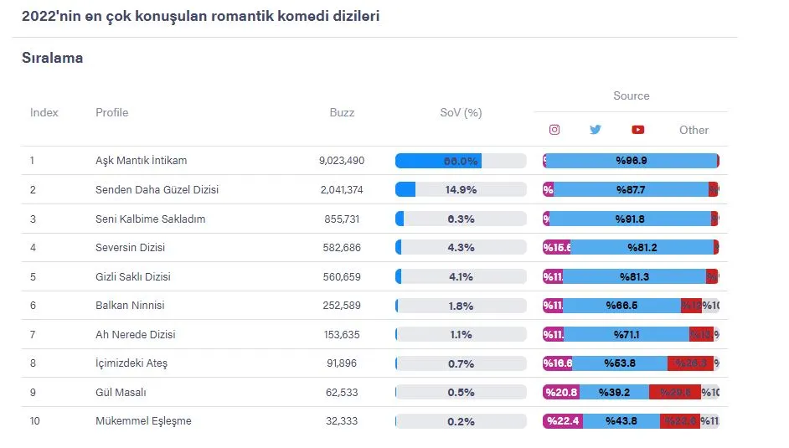Select the Other source column header
This screenshot has width=789, height=448.
coord(694,130)
